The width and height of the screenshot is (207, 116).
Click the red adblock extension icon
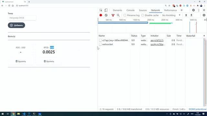point(180,6)
